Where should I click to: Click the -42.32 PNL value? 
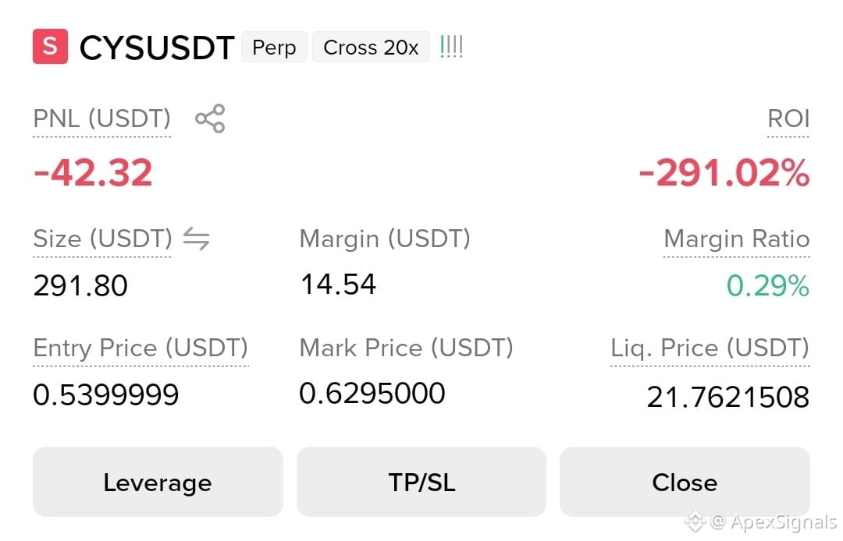93,173
